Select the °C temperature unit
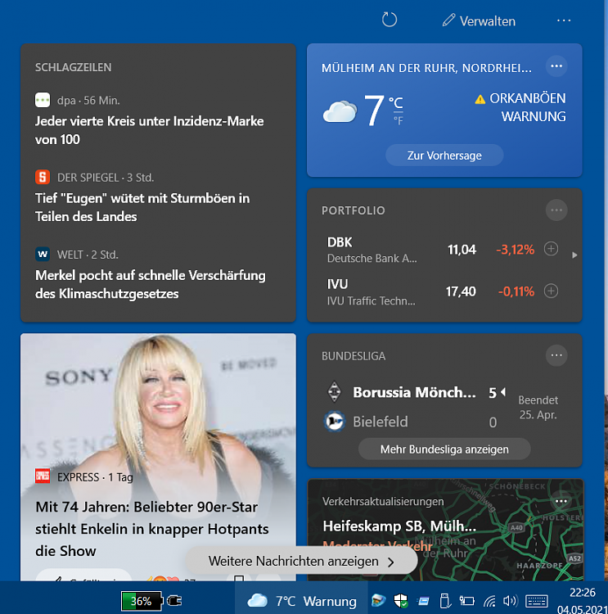 coord(395,102)
